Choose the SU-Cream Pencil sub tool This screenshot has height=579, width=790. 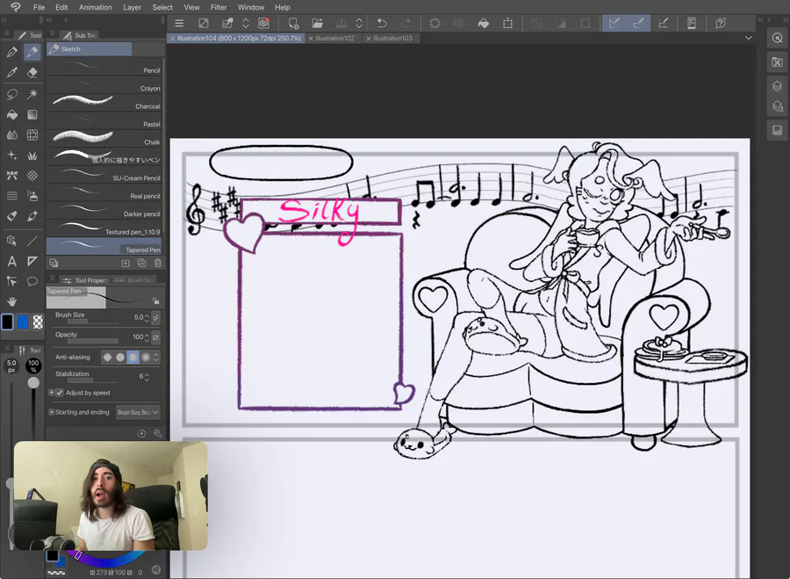(104, 173)
